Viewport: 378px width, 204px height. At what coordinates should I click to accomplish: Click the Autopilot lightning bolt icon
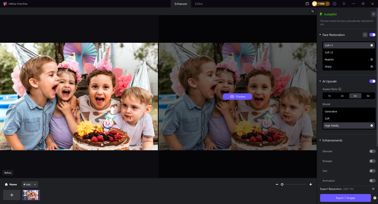(321, 14)
